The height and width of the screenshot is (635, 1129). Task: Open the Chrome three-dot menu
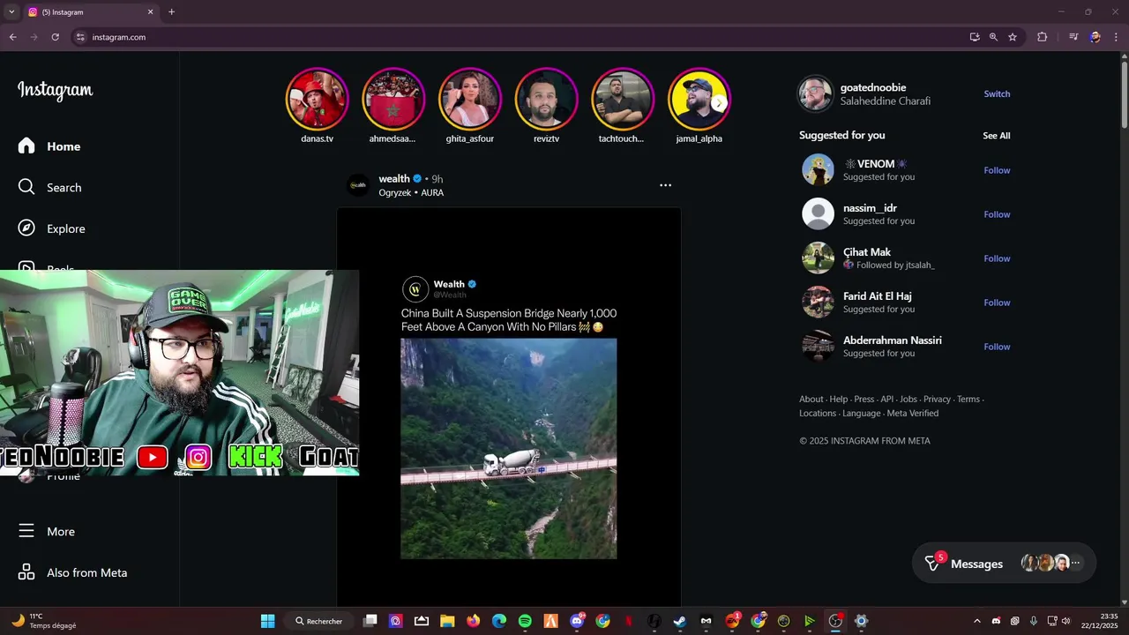(1115, 37)
